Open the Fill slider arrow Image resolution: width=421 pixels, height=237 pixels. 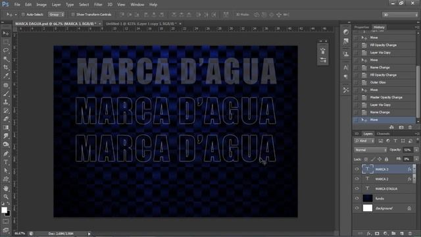click(416, 159)
